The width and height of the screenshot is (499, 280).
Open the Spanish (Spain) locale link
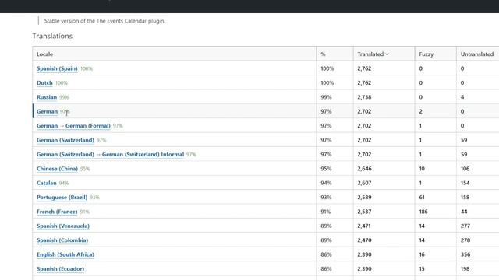(57, 68)
